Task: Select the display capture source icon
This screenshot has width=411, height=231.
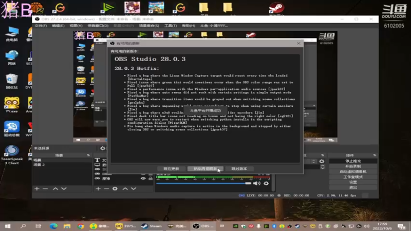Action: (97, 165)
